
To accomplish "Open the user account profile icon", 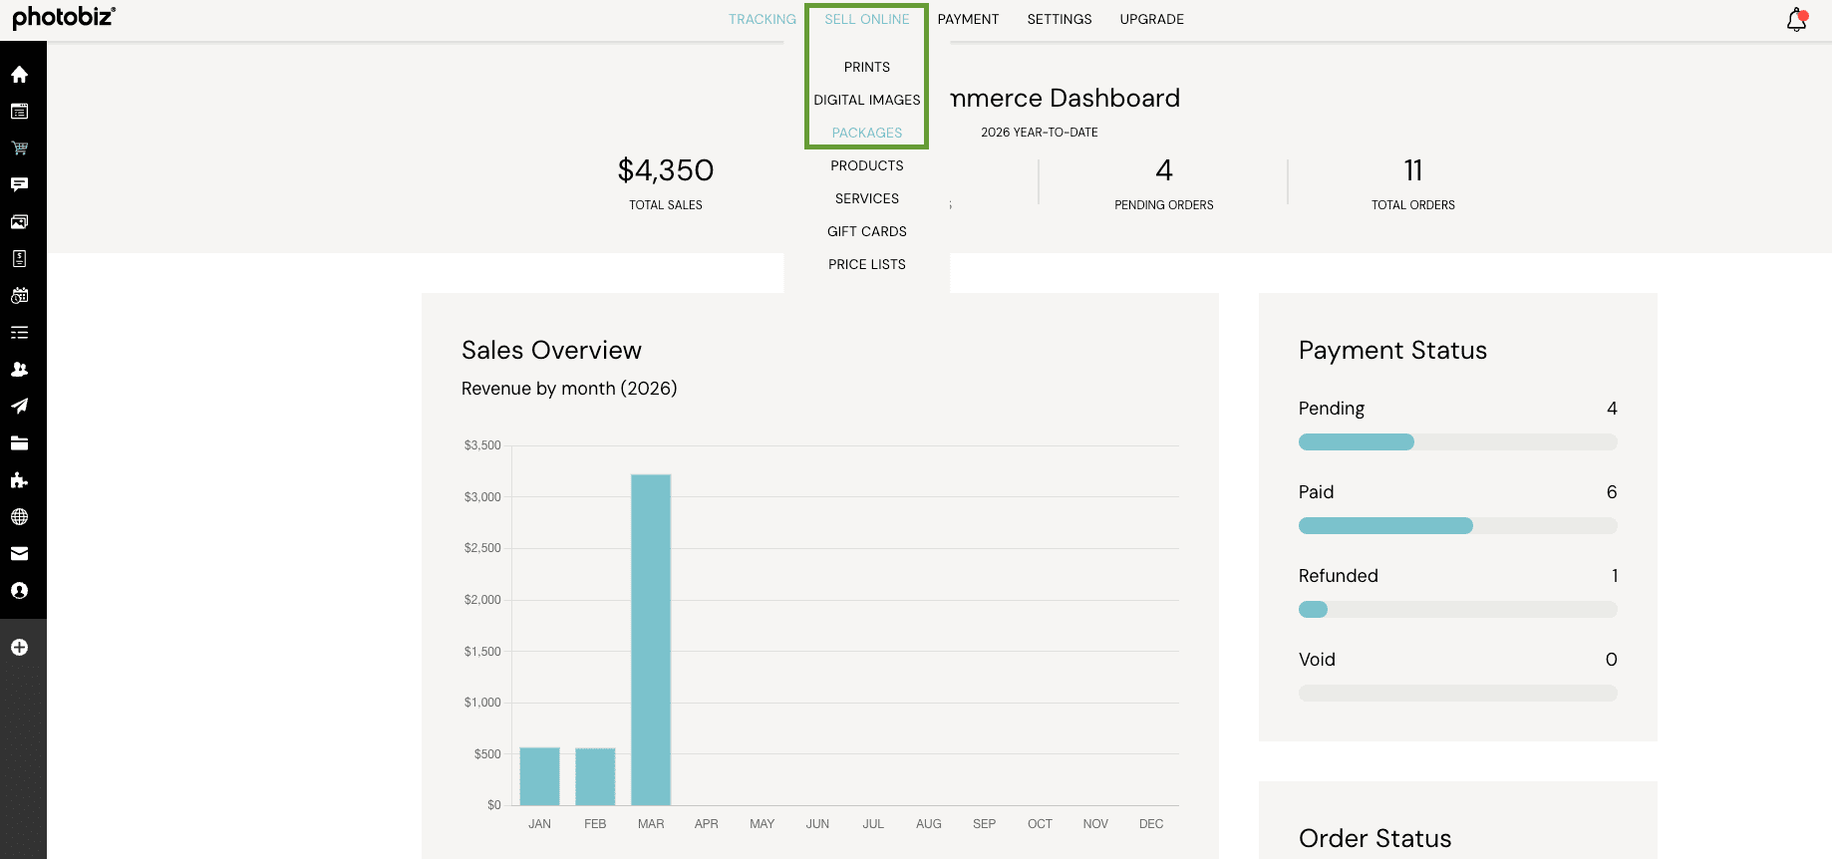I will 19,590.
